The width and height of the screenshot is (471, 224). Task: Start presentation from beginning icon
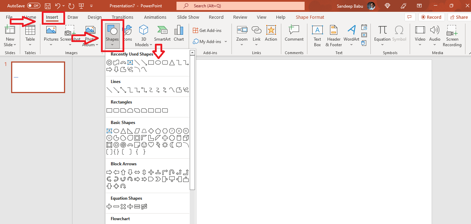point(81,6)
